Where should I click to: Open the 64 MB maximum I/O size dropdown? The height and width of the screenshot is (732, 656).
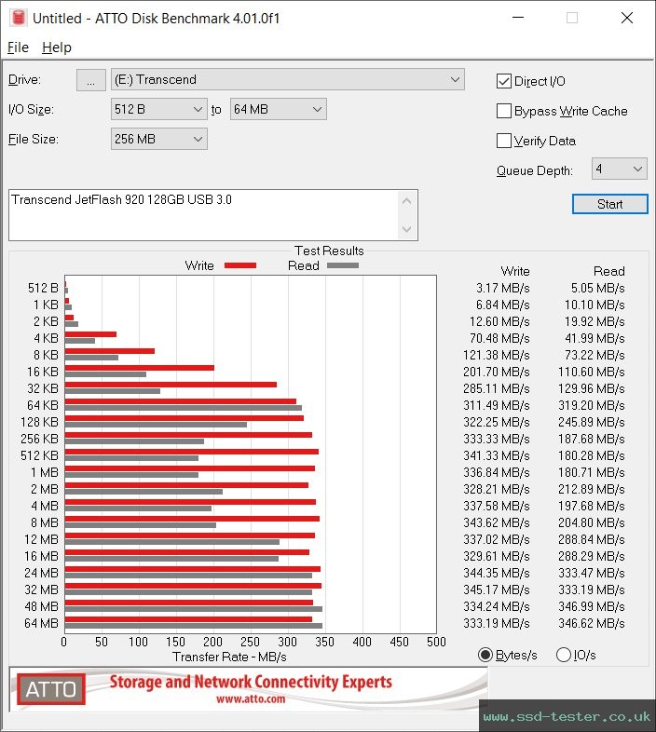coord(278,109)
